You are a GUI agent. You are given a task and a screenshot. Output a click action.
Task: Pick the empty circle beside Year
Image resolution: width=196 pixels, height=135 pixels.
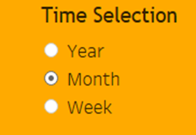pyautogui.click(x=51, y=50)
